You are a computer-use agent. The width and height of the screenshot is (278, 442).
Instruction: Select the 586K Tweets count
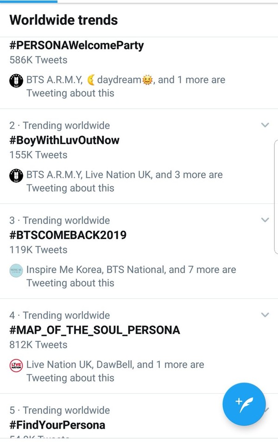click(38, 60)
